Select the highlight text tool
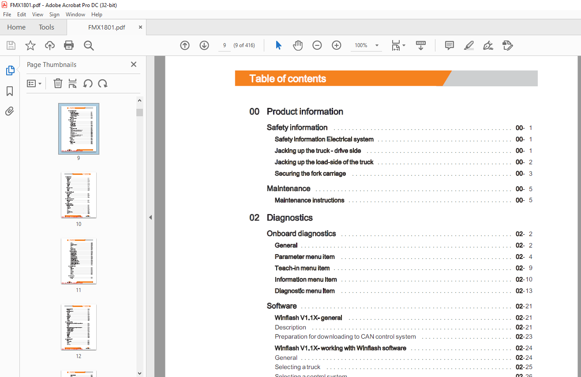The height and width of the screenshot is (377, 581). click(x=469, y=45)
